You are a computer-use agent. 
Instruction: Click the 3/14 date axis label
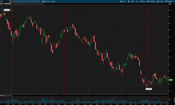point(59,104)
